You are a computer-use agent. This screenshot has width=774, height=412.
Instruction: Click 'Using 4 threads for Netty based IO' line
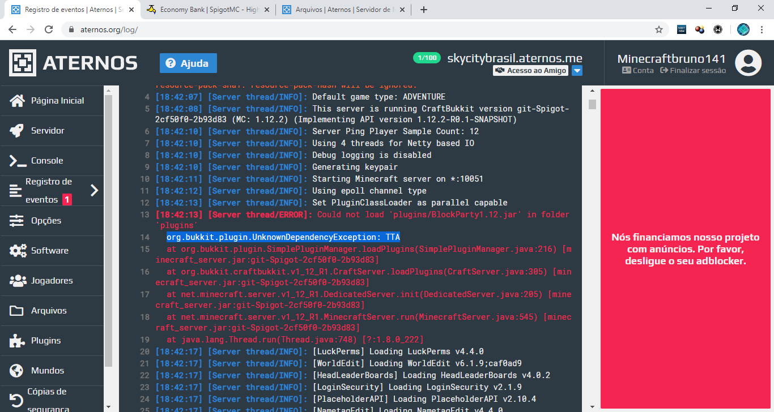[315, 143]
